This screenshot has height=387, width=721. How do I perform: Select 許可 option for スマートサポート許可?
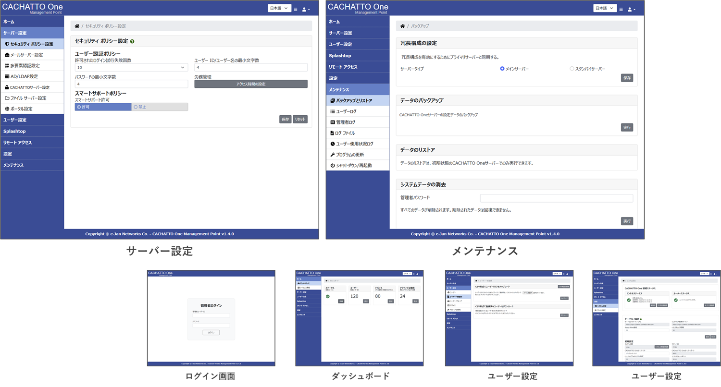click(103, 107)
